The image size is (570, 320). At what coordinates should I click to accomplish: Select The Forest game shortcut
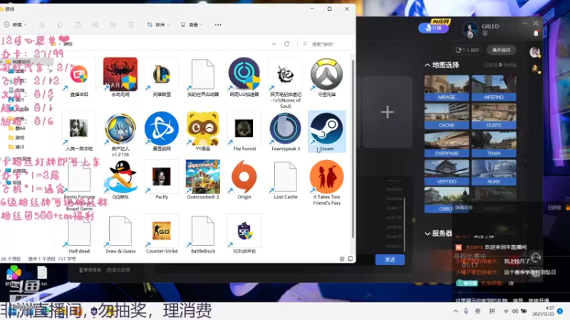(x=244, y=132)
